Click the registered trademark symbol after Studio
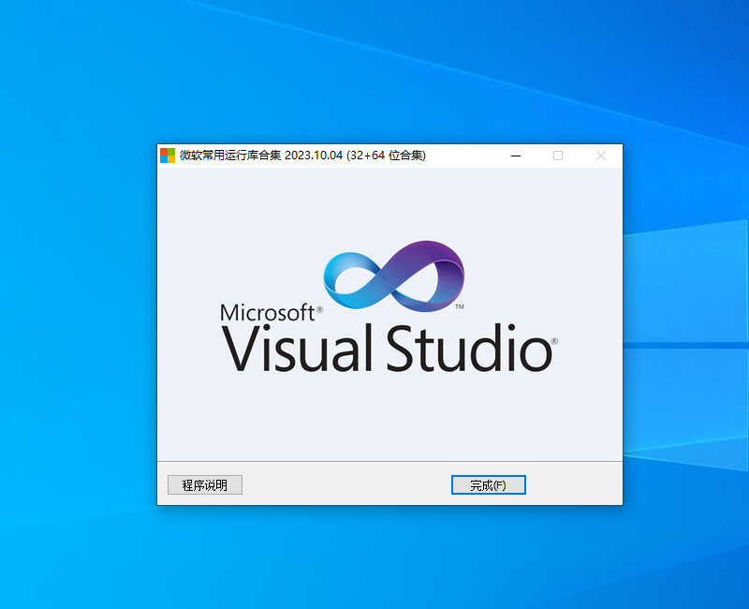This screenshot has height=609, width=749. pos(554,342)
